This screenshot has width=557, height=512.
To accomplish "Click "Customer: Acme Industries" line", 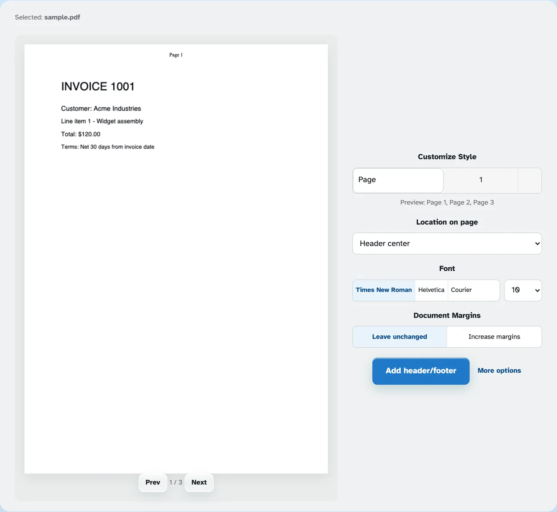I will [101, 109].
